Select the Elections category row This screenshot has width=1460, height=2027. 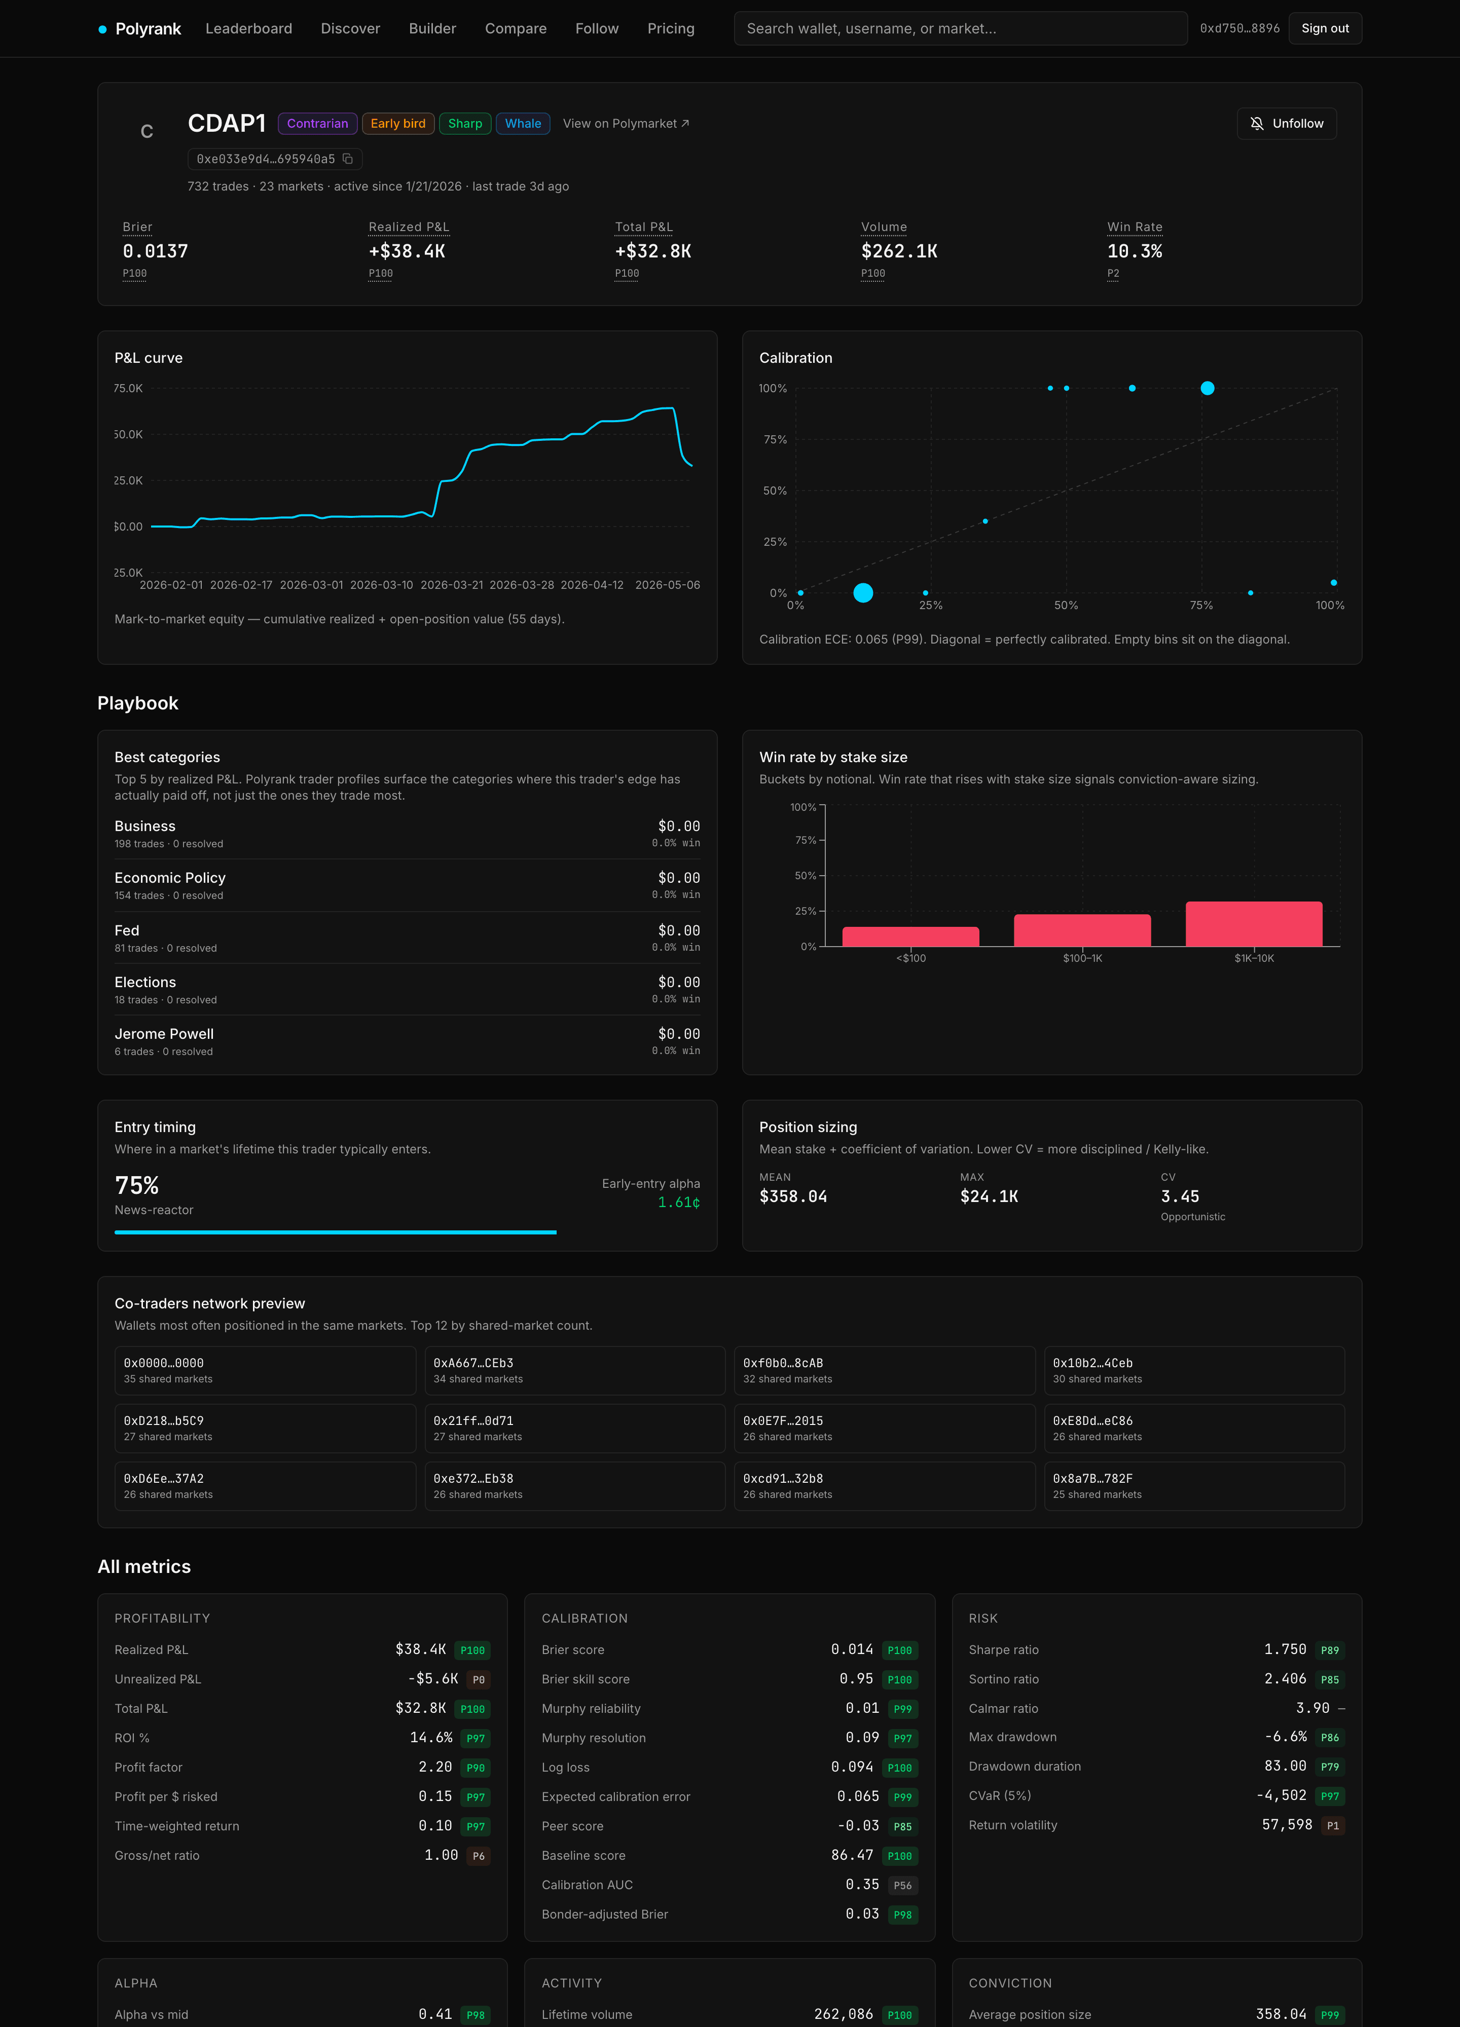(x=407, y=990)
